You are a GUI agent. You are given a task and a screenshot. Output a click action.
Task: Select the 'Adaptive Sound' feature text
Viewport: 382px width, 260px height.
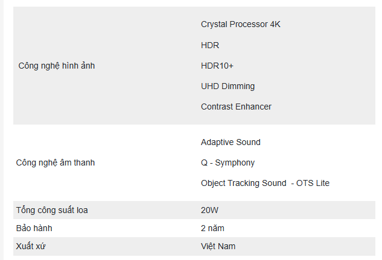[x=231, y=142]
